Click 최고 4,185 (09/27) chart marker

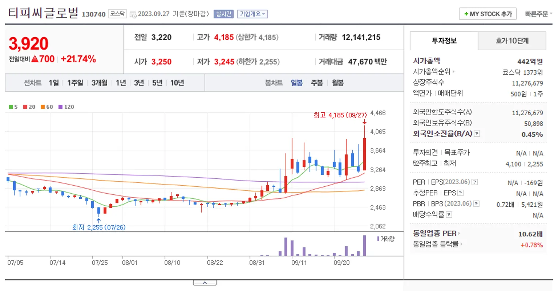pyautogui.click(x=340, y=115)
